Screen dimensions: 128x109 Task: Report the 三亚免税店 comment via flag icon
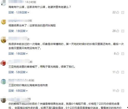pos(123,72)
